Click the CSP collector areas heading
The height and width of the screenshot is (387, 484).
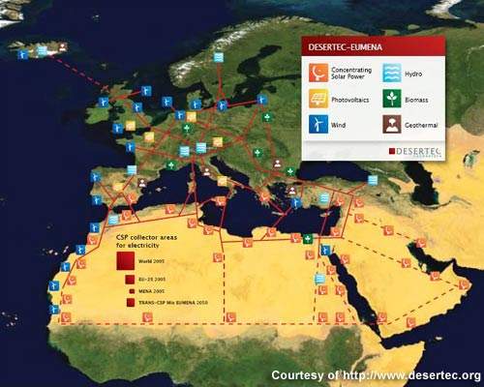[x=146, y=241]
